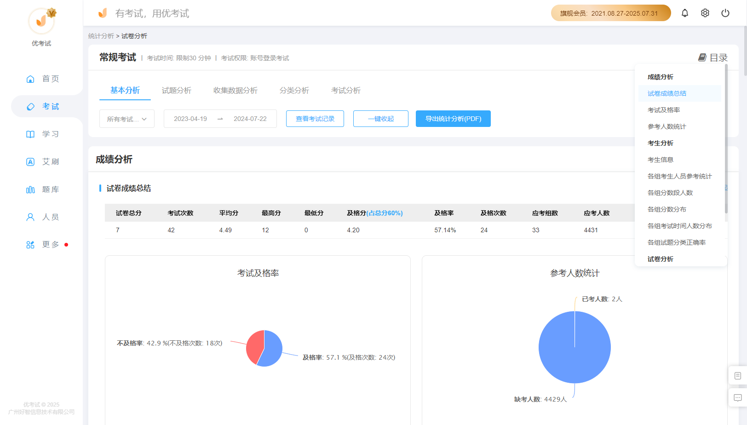Screen dimensions: 747x425
Task: Click the orange logo in header
Action: click(x=103, y=13)
